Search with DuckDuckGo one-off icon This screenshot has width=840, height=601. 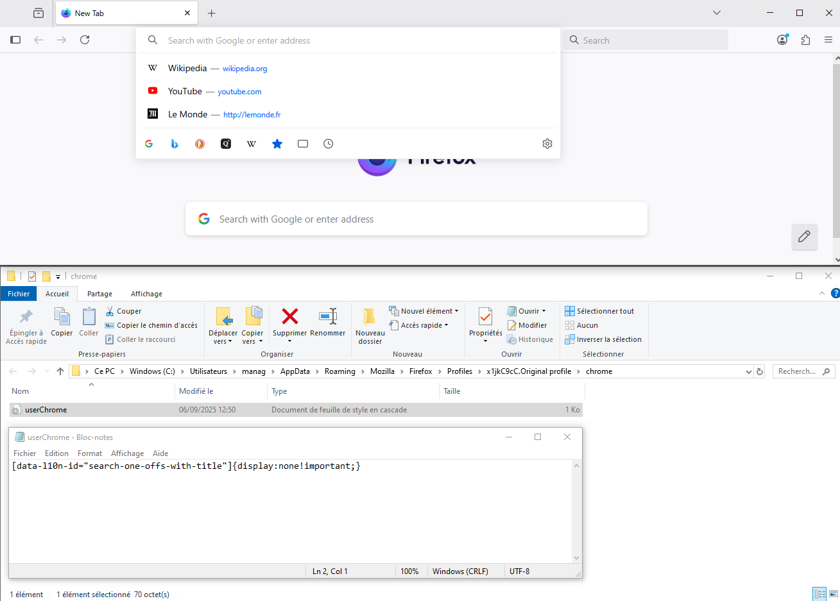coord(200,144)
